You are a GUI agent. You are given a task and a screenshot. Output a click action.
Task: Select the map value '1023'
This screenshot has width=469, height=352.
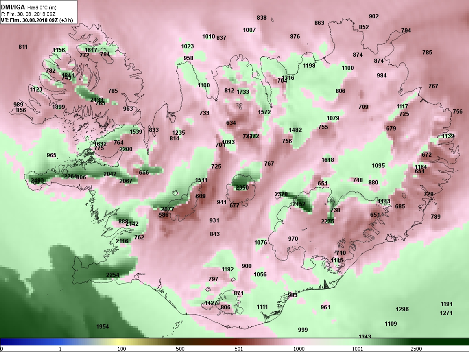coord(187,46)
